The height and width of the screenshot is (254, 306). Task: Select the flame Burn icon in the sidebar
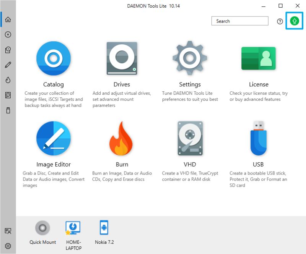(x=8, y=80)
